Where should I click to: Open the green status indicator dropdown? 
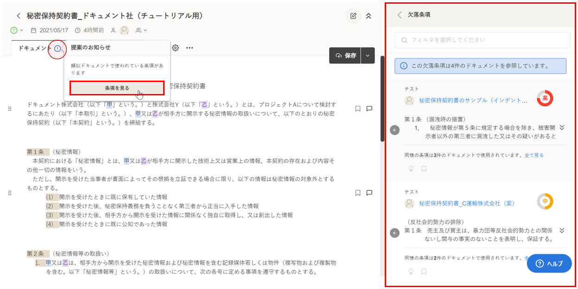[17, 31]
